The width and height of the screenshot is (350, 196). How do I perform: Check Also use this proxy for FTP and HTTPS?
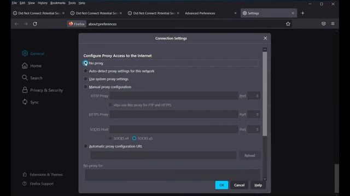(110, 105)
